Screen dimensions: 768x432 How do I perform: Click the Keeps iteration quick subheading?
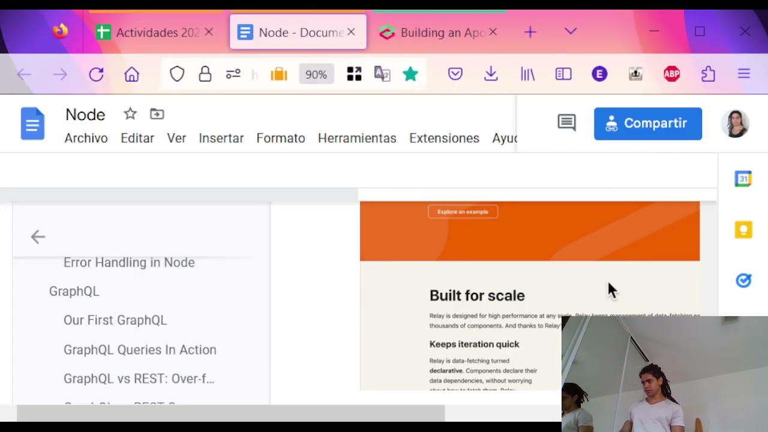pos(474,344)
